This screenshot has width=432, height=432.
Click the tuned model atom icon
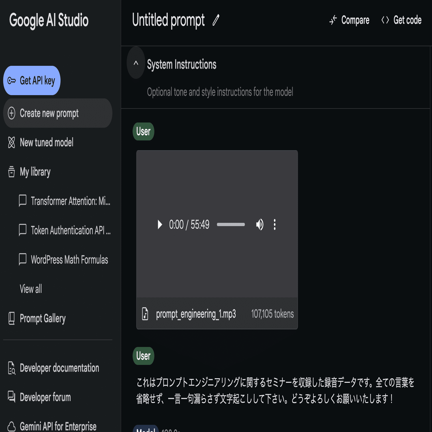tap(11, 142)
